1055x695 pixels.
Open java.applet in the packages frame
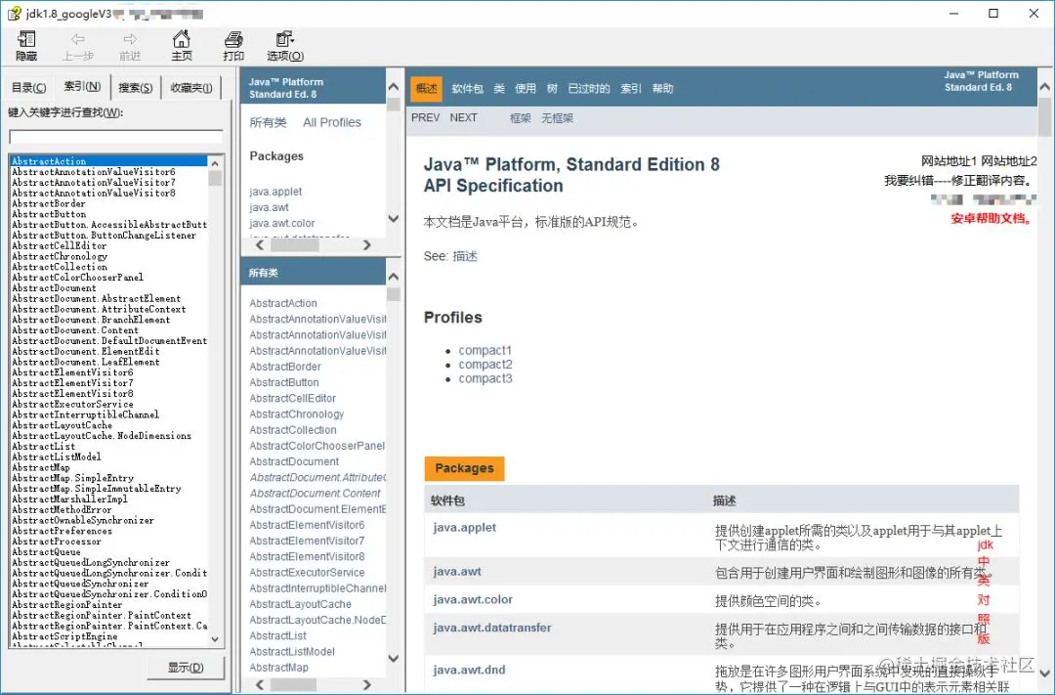[275, 192]
